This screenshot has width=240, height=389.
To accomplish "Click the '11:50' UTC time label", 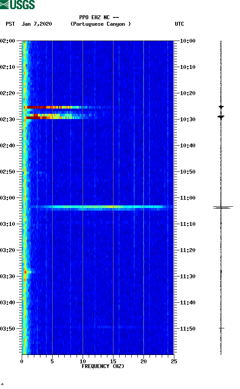I will point(188,329).
